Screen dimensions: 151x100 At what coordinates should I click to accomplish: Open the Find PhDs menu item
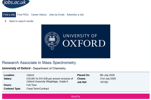click(x=23, y=15)
